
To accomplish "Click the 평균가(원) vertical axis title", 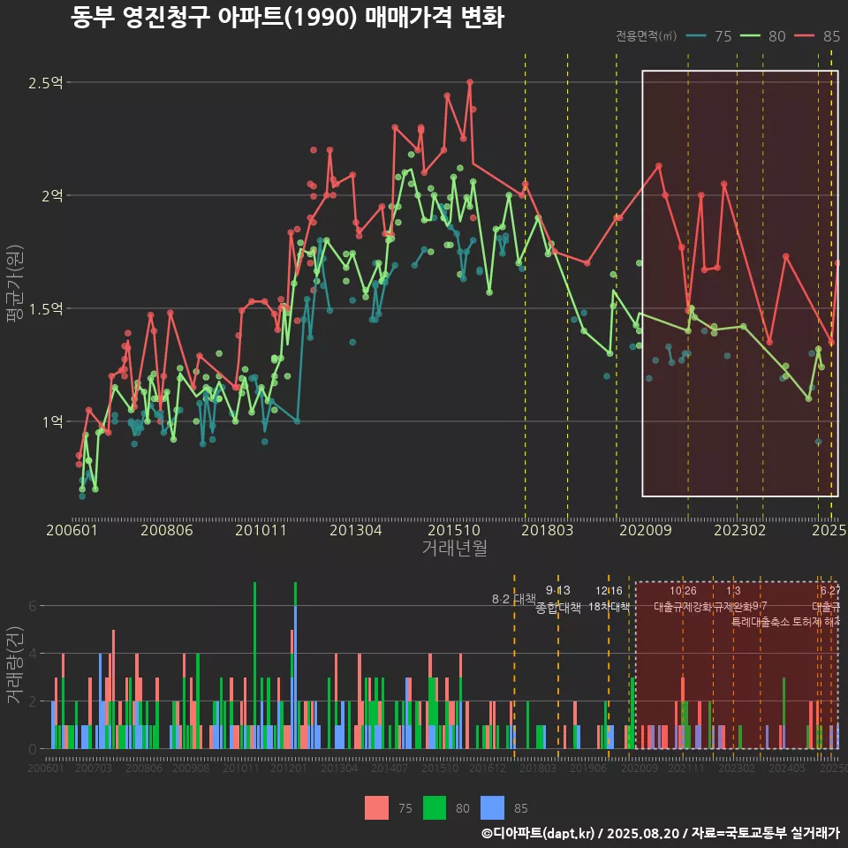I will pos(15,284).
